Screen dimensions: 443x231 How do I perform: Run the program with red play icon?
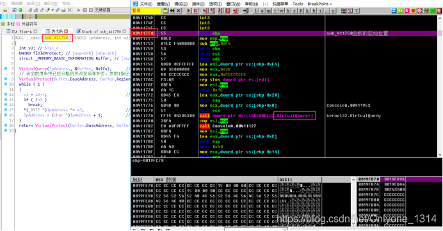[189, 11]
